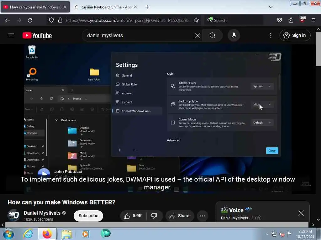Open the taskbar clock and date
Viewport: 321px width, 240px height.
tap(305, 234)
